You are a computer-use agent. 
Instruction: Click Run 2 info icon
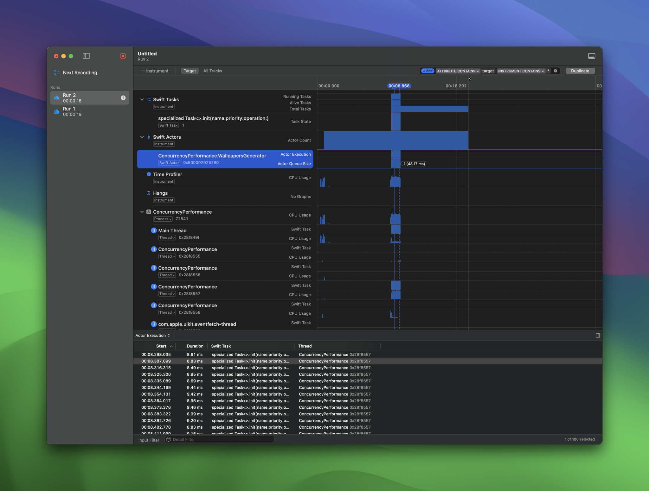pyautogui.click(x=123, y=98)
